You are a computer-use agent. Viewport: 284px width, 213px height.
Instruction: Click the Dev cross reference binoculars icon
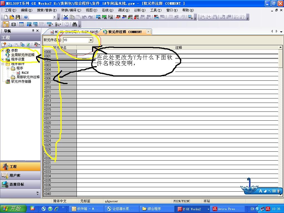[x=29, y=24]
